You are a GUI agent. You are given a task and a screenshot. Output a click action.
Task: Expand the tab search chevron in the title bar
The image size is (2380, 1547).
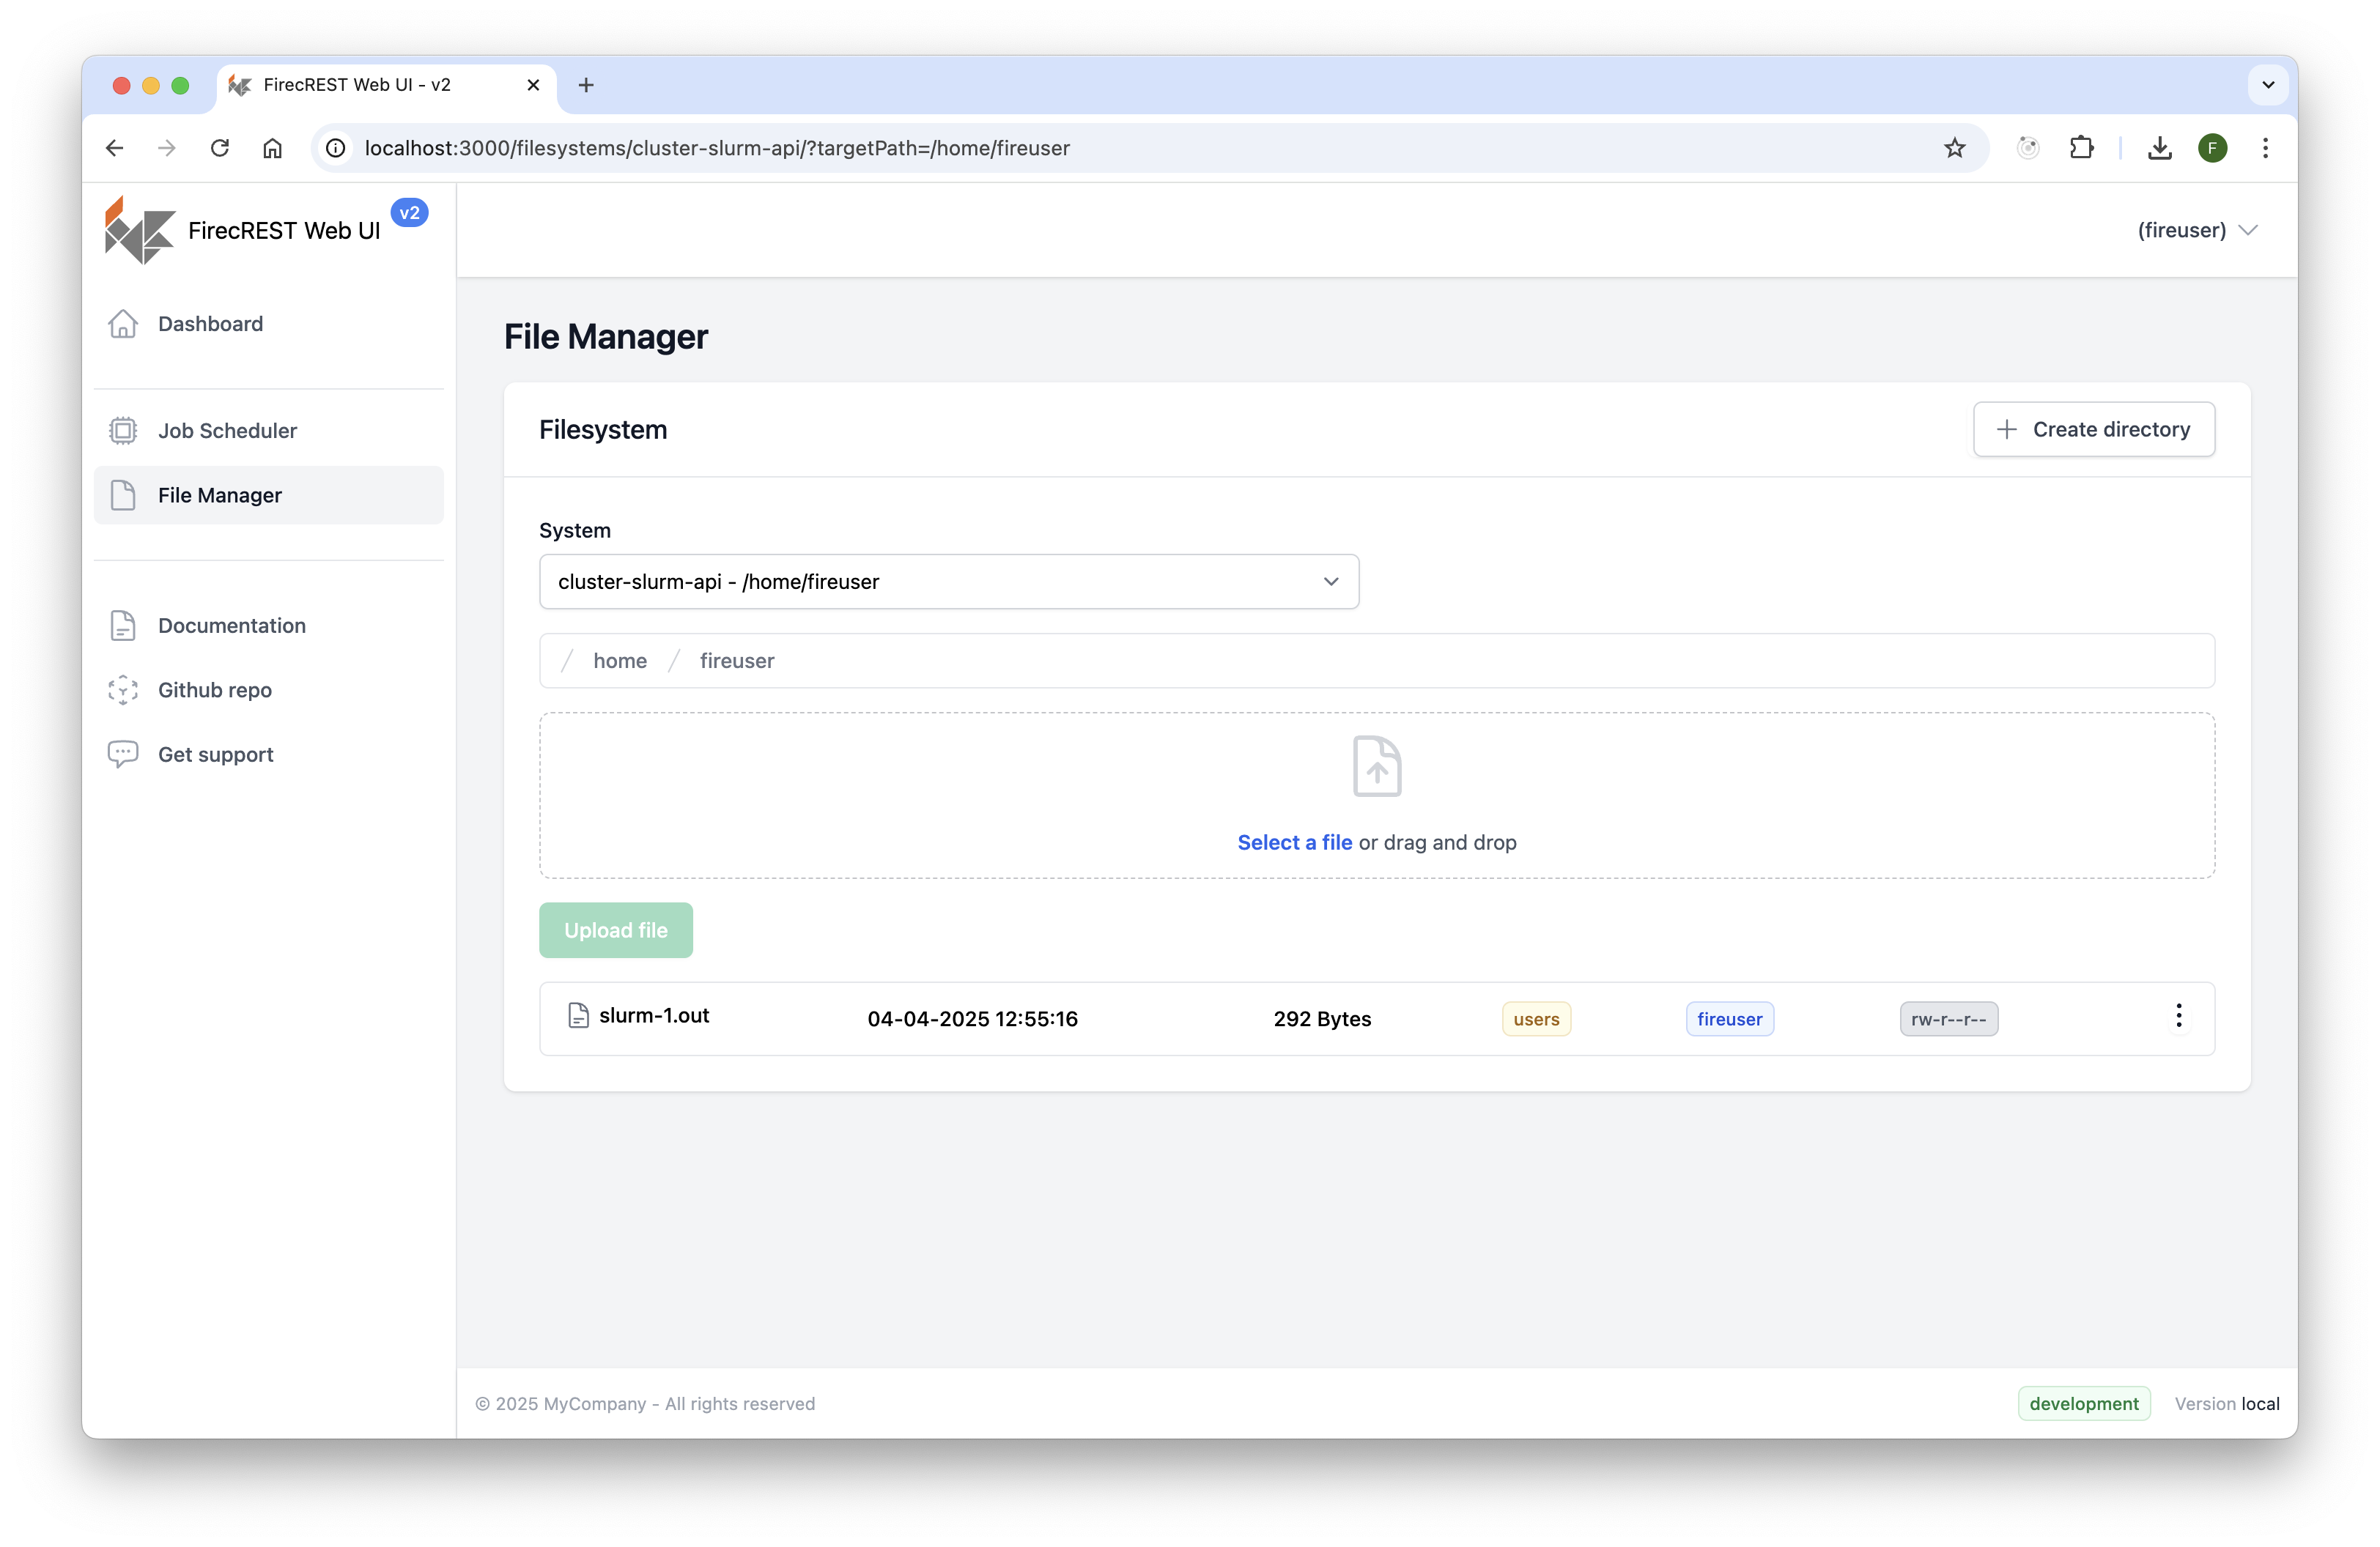coord(2268,85)
